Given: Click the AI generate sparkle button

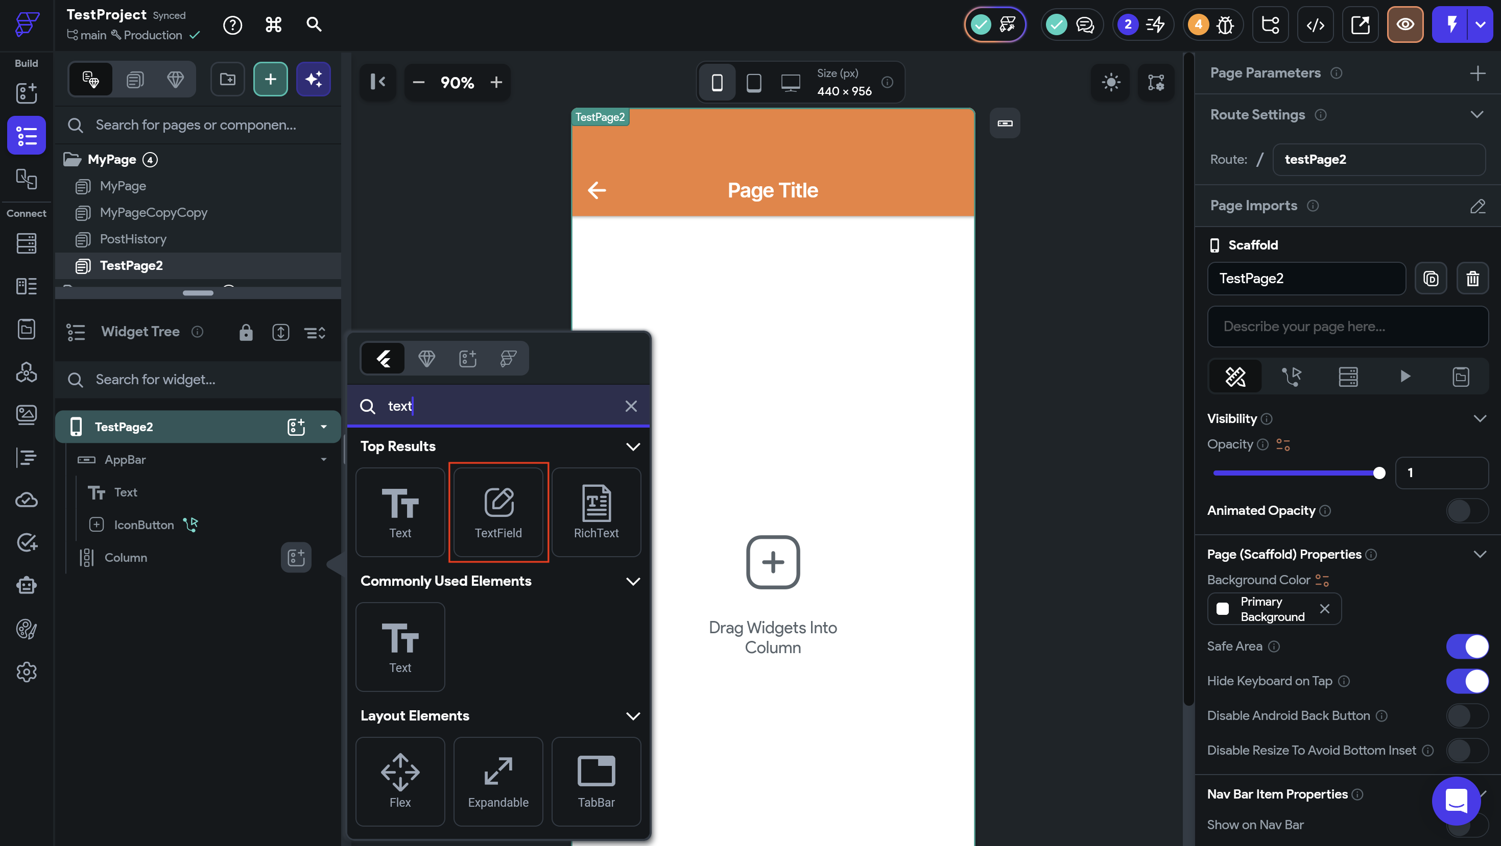Looking at the screenshot, I should [x=314, y=79].
